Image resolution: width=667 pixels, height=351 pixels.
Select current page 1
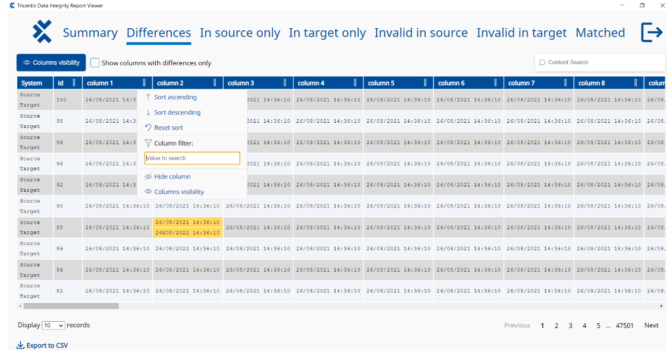pos(542,325)
